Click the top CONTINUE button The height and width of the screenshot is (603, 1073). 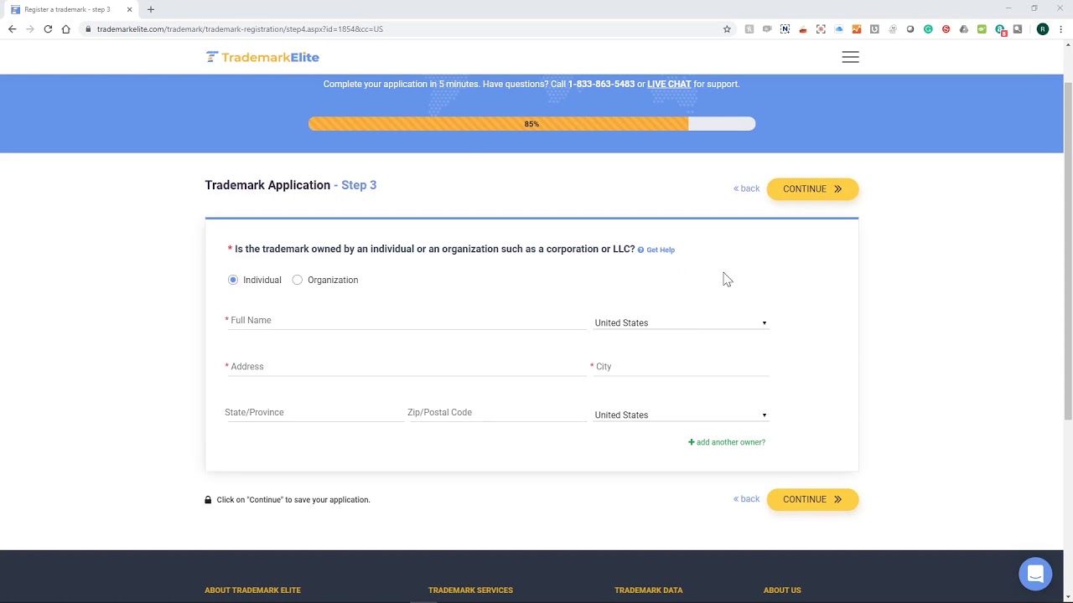click(x=812, y=189)
